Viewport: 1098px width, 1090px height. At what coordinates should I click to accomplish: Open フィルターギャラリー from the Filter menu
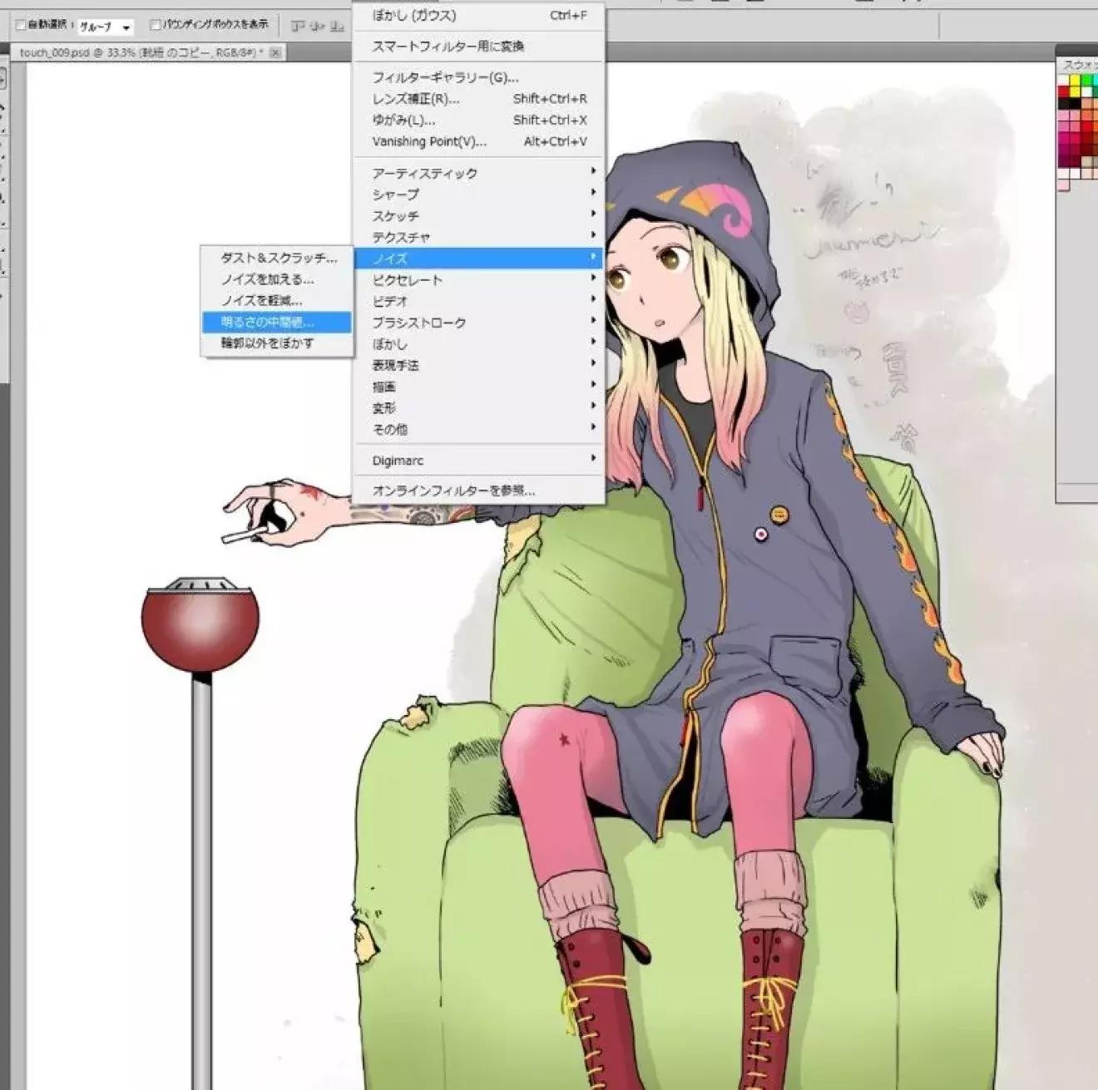pyautogui.click(x=445, y=76)
